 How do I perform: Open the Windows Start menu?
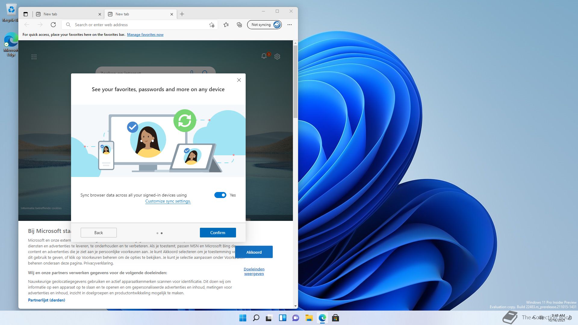(243, 318)
